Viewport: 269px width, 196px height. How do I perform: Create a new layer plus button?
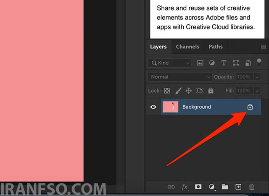(238, 187)
